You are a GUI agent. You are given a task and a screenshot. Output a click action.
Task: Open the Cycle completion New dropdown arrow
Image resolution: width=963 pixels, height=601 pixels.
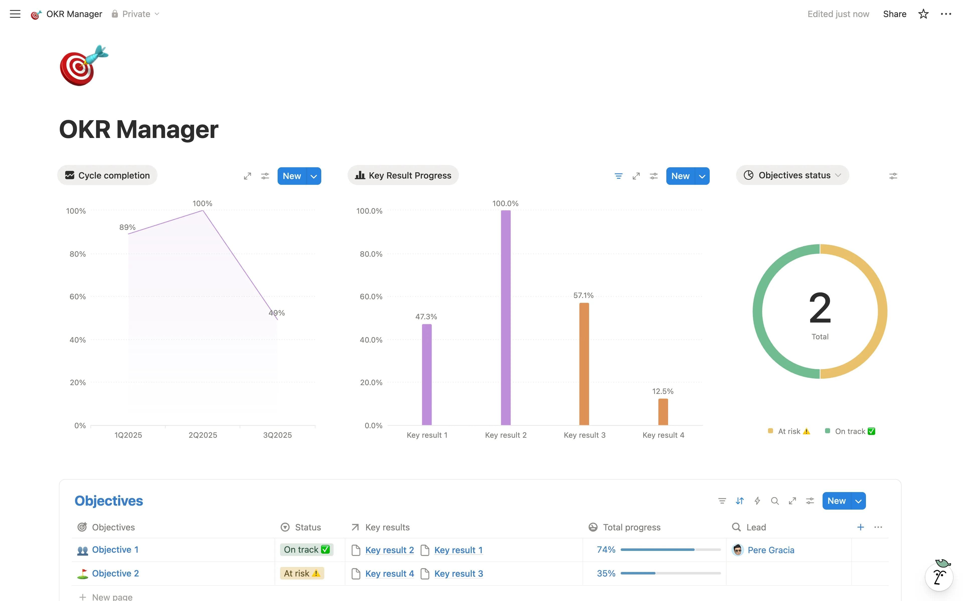tap(314, 176)
